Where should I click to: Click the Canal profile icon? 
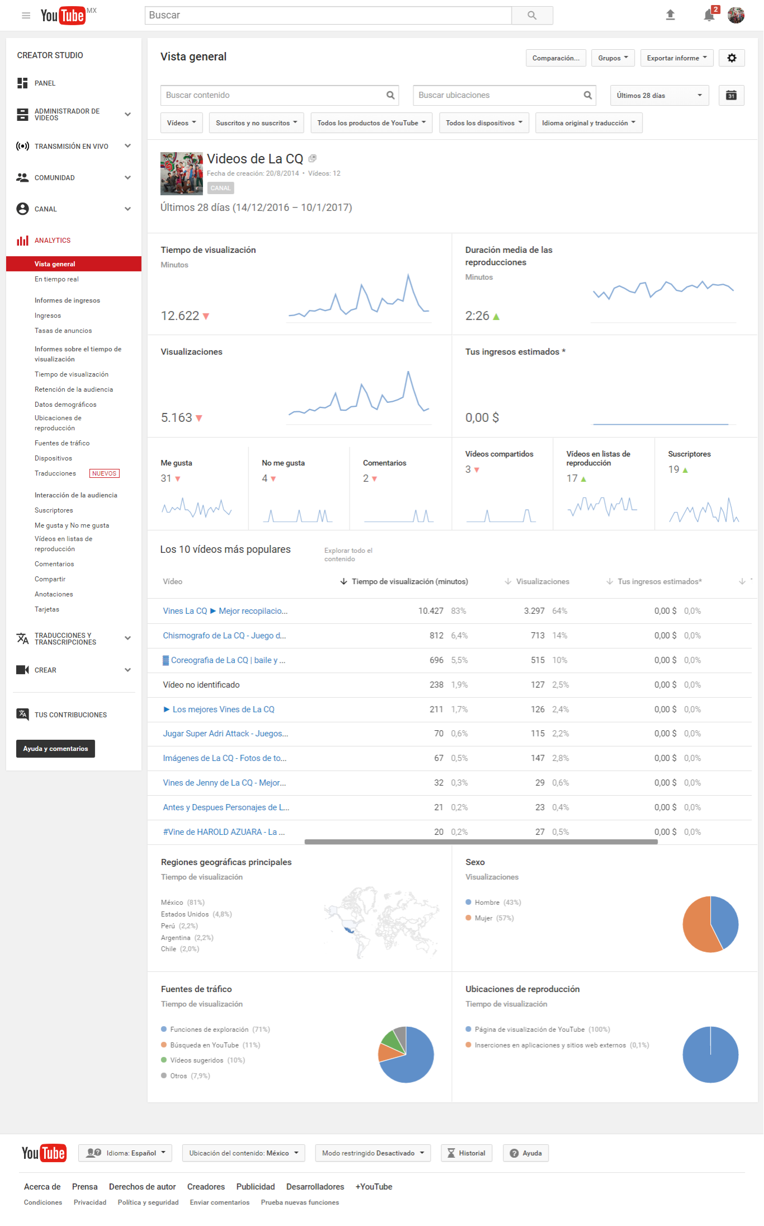pyautogui.click(x=22, y=209)
